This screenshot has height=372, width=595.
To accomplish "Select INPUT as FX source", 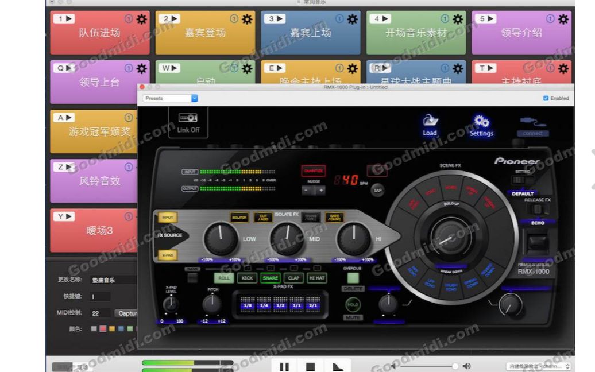I will 168,217.
